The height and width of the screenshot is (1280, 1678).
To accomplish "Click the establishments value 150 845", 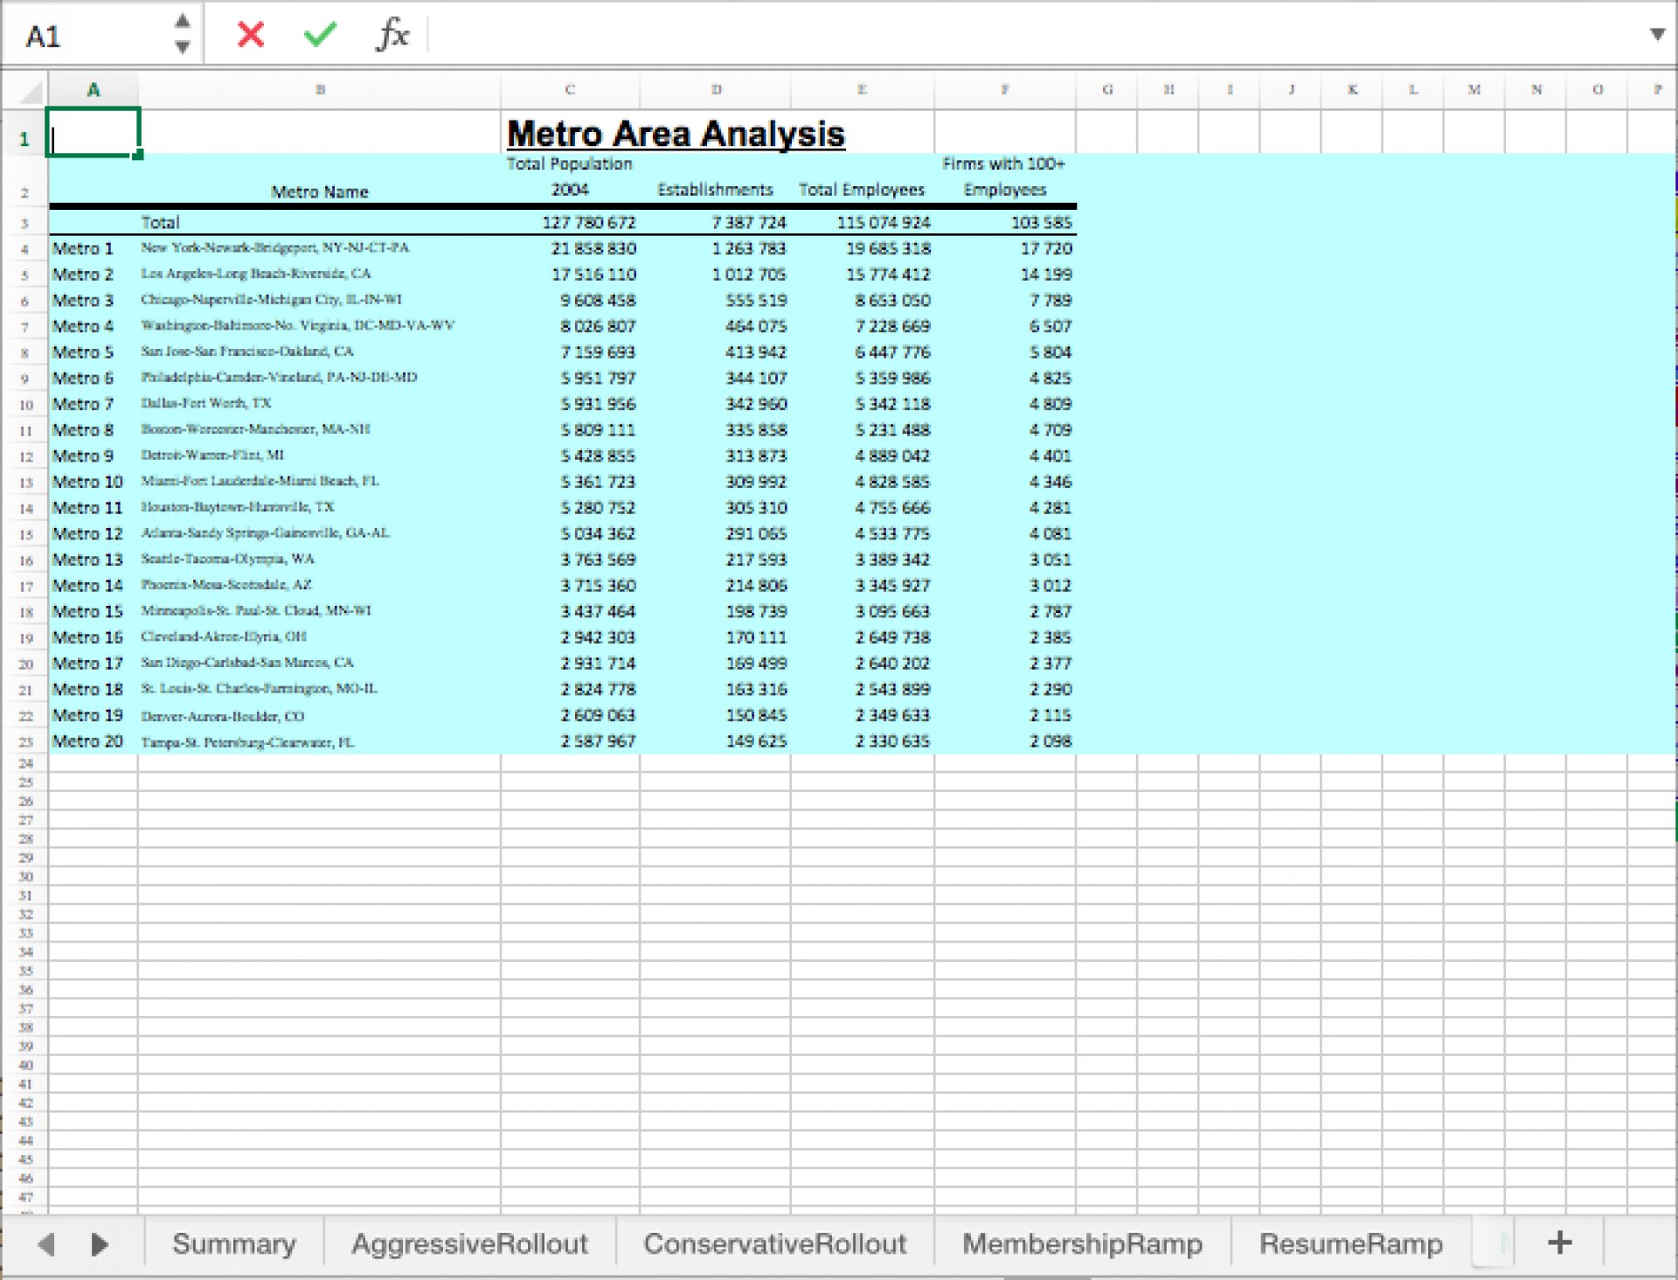I will pos(715,715).
